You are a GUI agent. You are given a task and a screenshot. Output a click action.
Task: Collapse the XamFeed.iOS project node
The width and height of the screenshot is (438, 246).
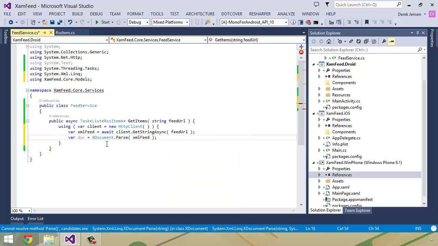[313, 113]
